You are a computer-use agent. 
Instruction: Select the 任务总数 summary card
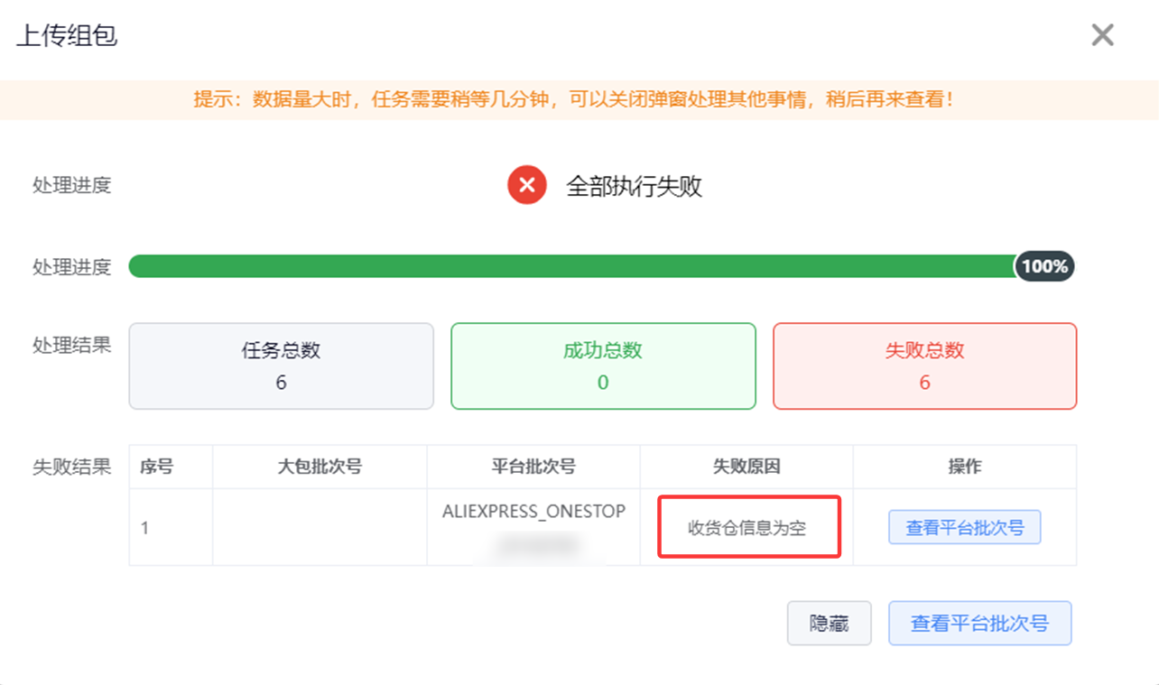point(281,366)
